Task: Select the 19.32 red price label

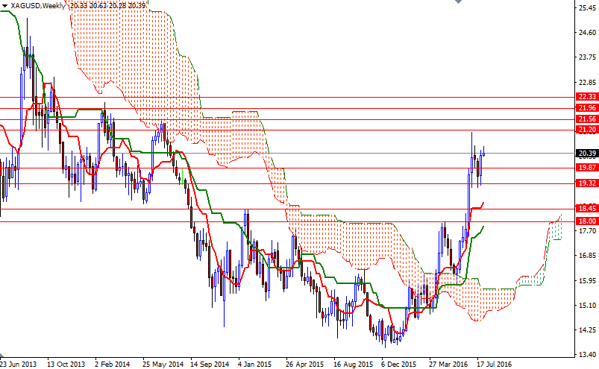Action: point(587,183)
